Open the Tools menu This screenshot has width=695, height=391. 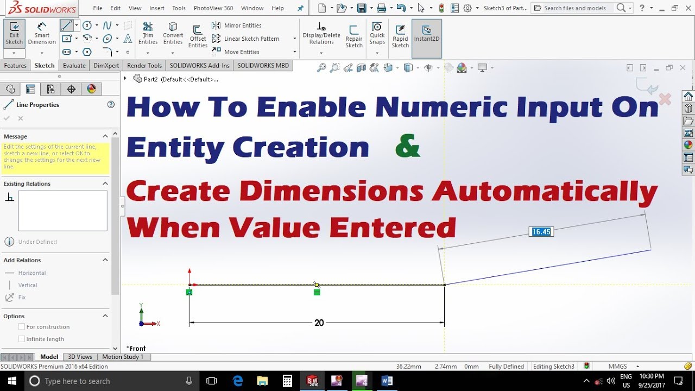coord(179,8)
